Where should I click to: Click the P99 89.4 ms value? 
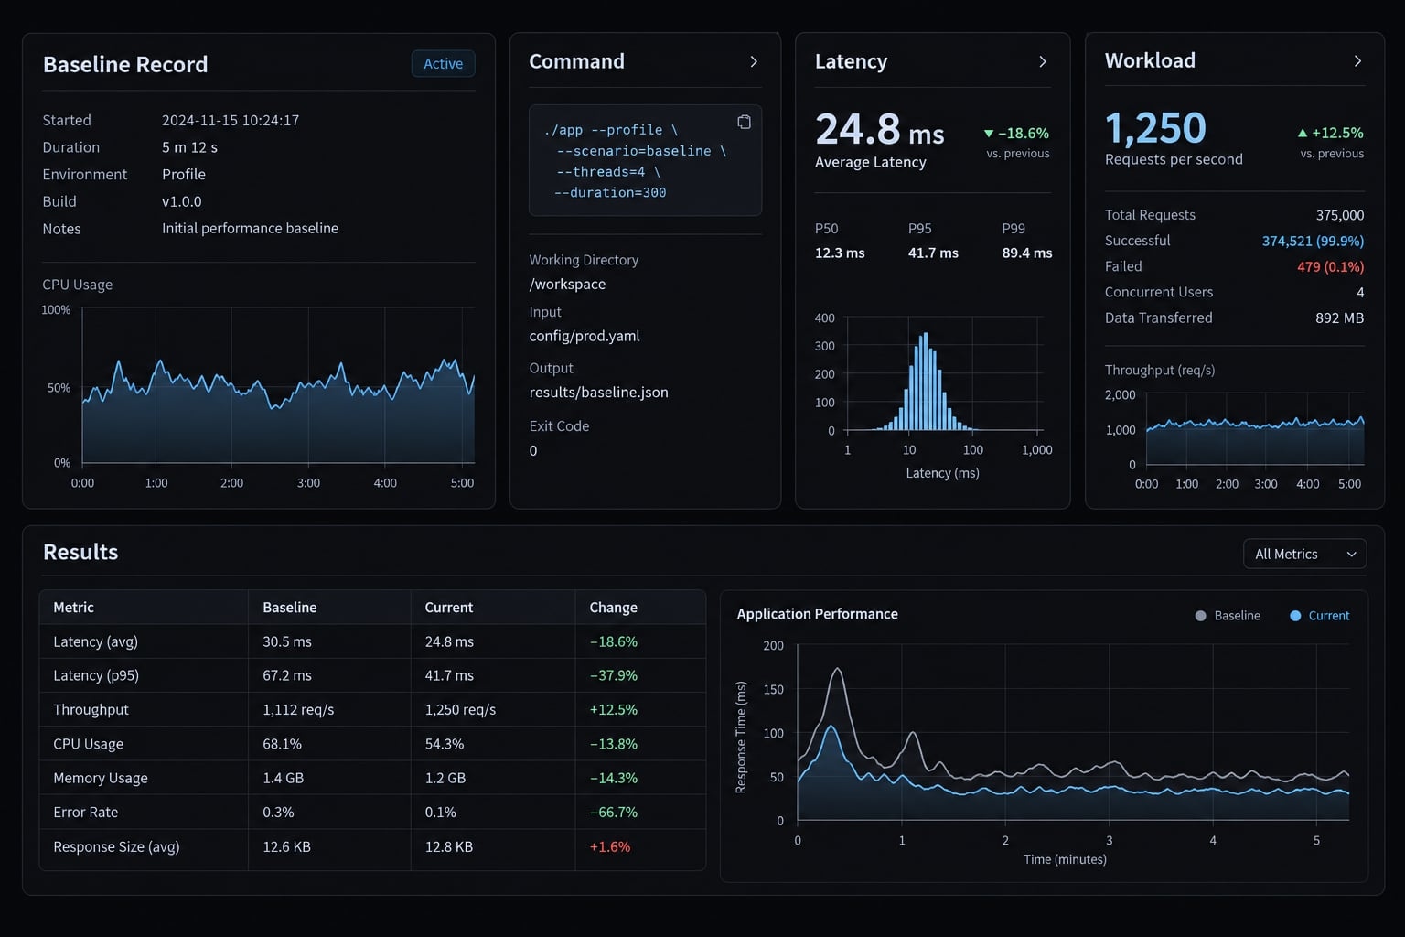[1026, 253]
